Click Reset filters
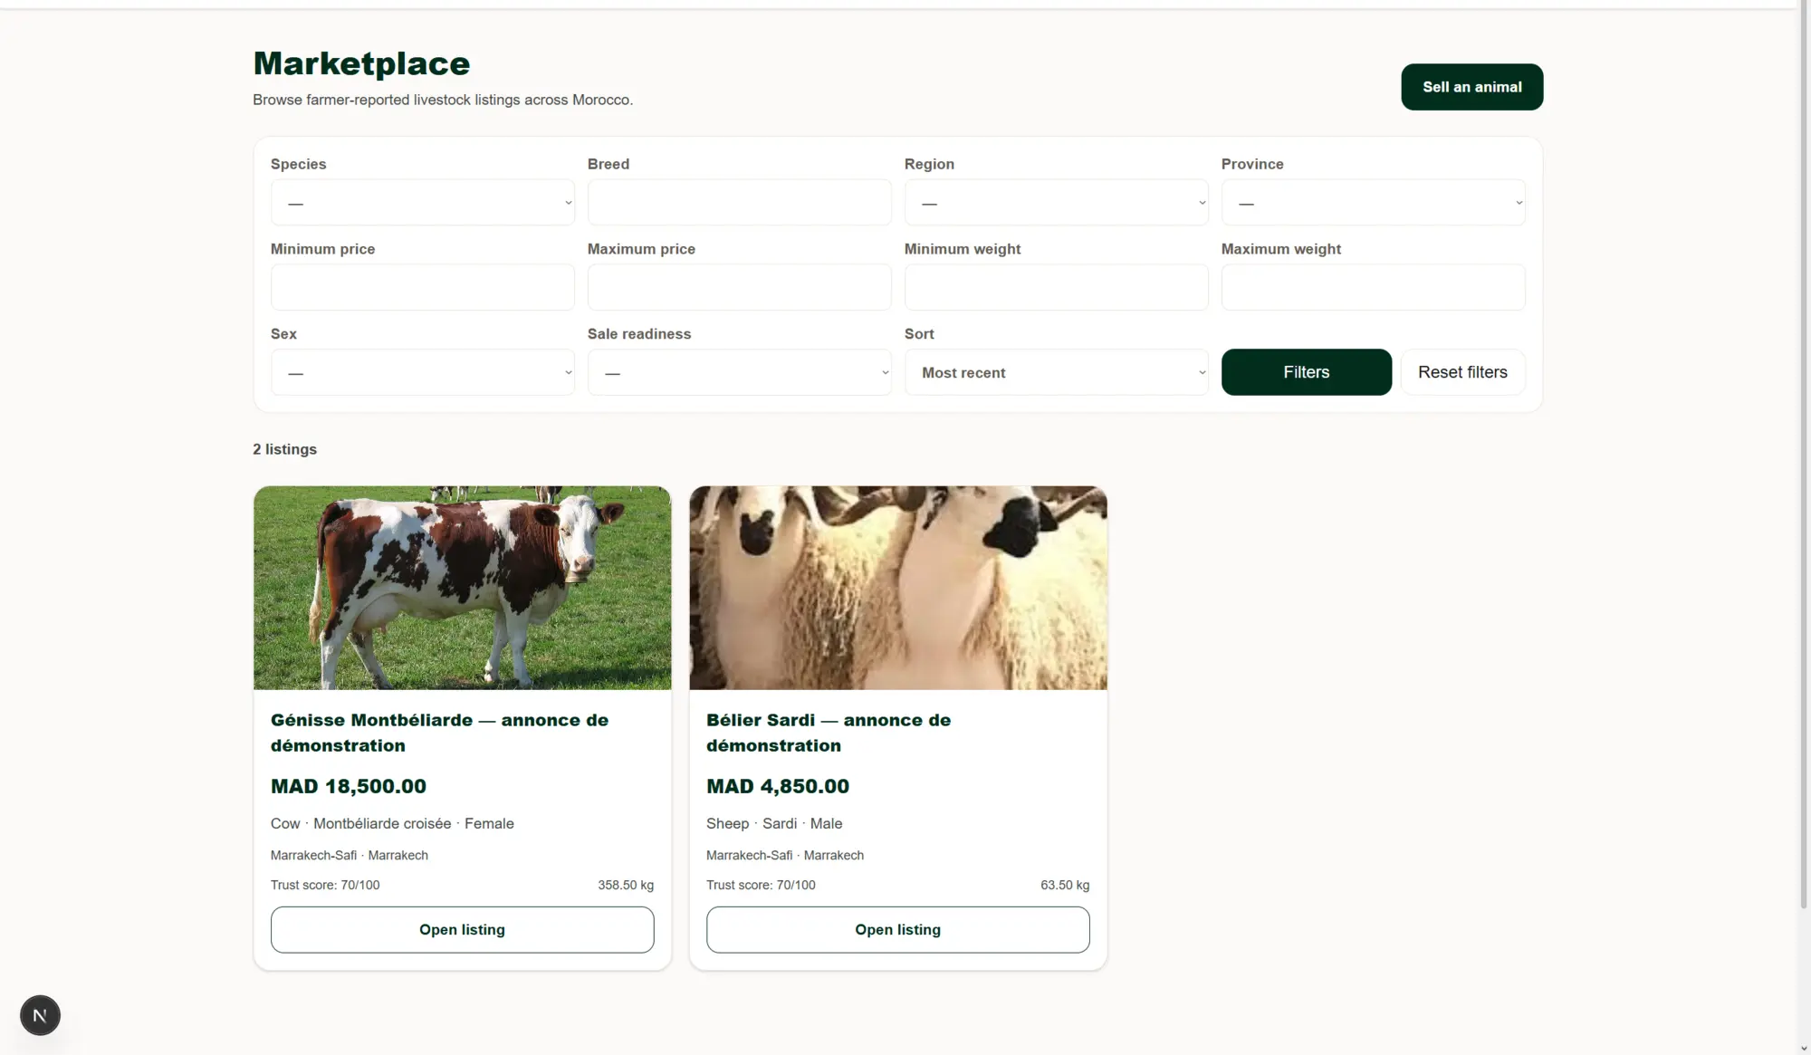Viewport: 1811px width, 1055px height. 1462,372
